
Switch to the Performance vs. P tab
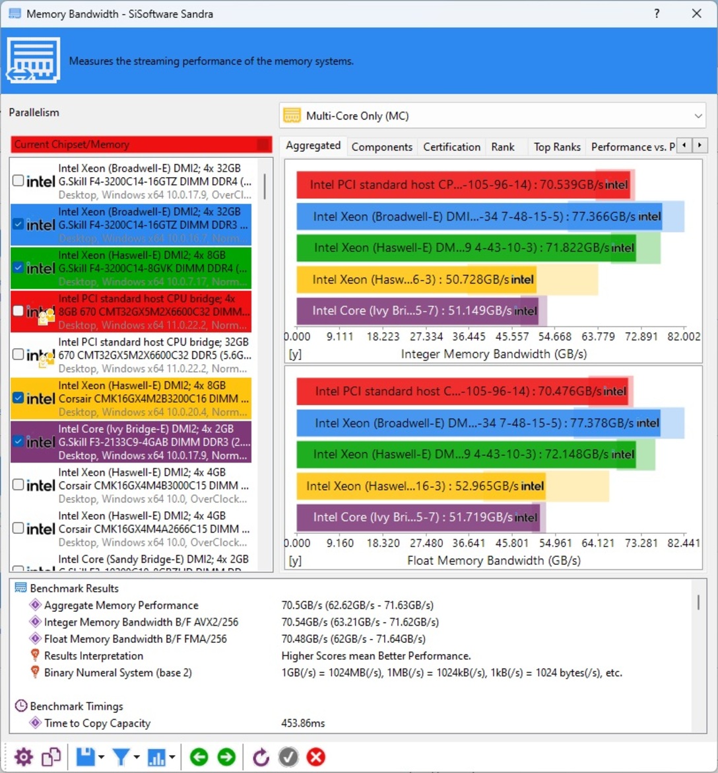[x=632, y=147]
